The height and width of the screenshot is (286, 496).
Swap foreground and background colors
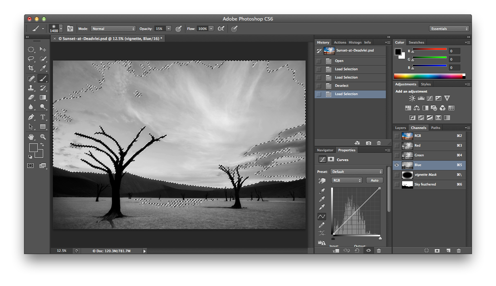click(x=42, y=144)
